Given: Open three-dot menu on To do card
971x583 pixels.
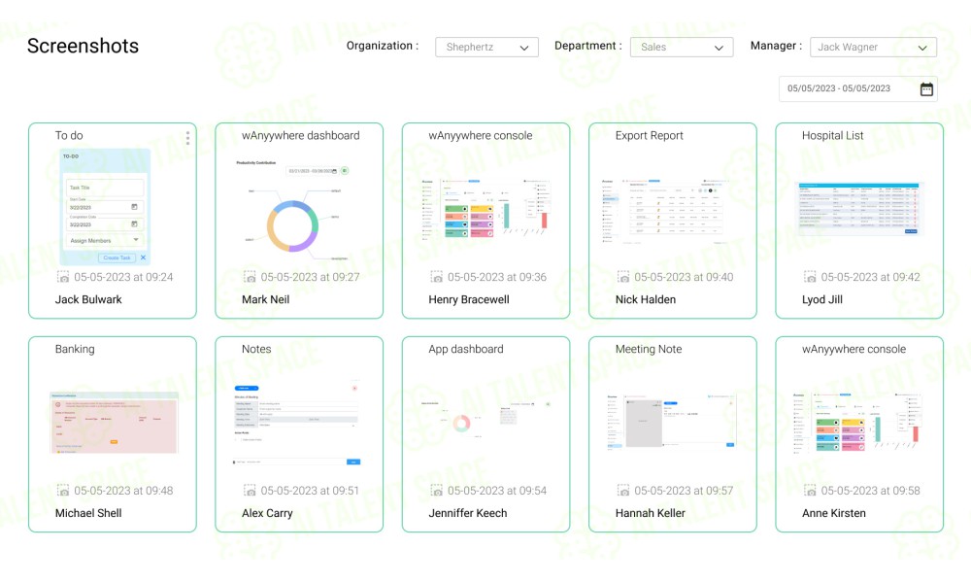Looking at the screenshot, I should pos(187,138).
